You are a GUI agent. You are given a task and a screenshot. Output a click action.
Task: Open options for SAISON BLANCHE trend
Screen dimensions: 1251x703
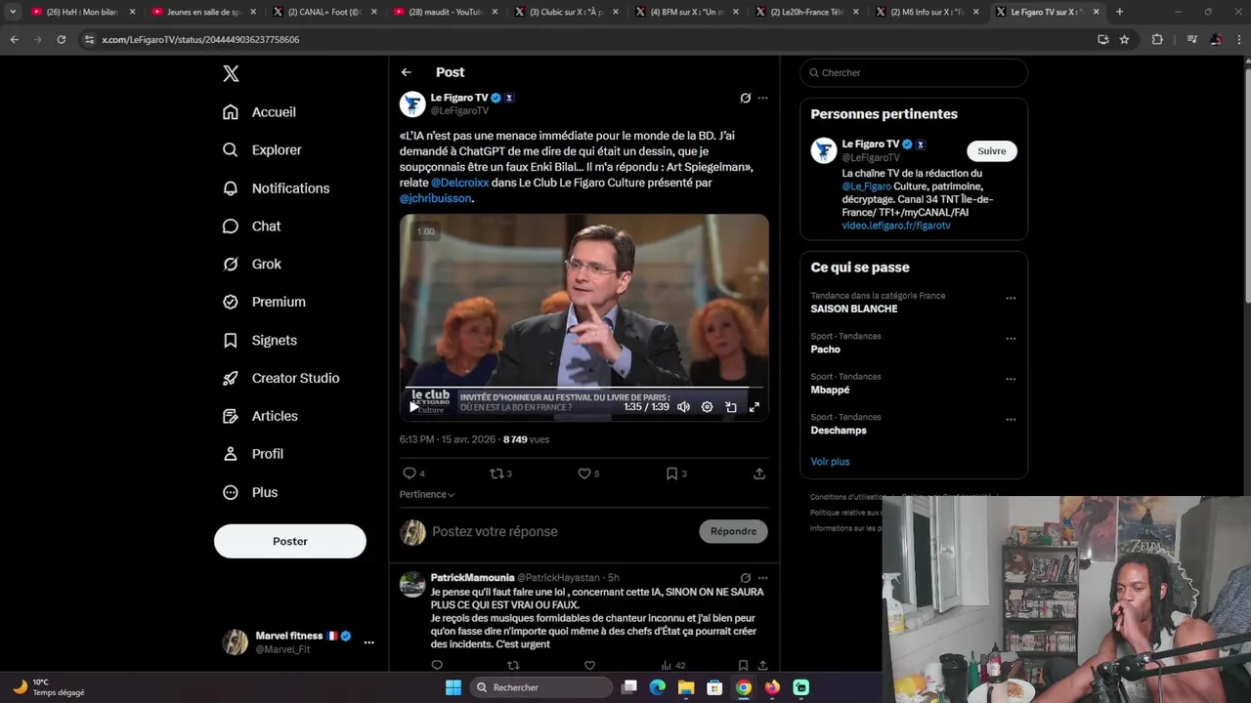(1011, 299)
